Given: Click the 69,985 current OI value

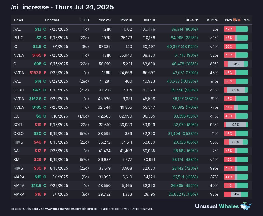Looking at the screenshot, I should click(x=149, y=151).
